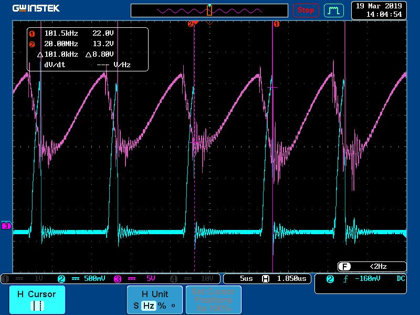The height and width of the screenshot is (315, 420).
Task: Click the cursor 1 voltage 22.0V
Action: 103,33
